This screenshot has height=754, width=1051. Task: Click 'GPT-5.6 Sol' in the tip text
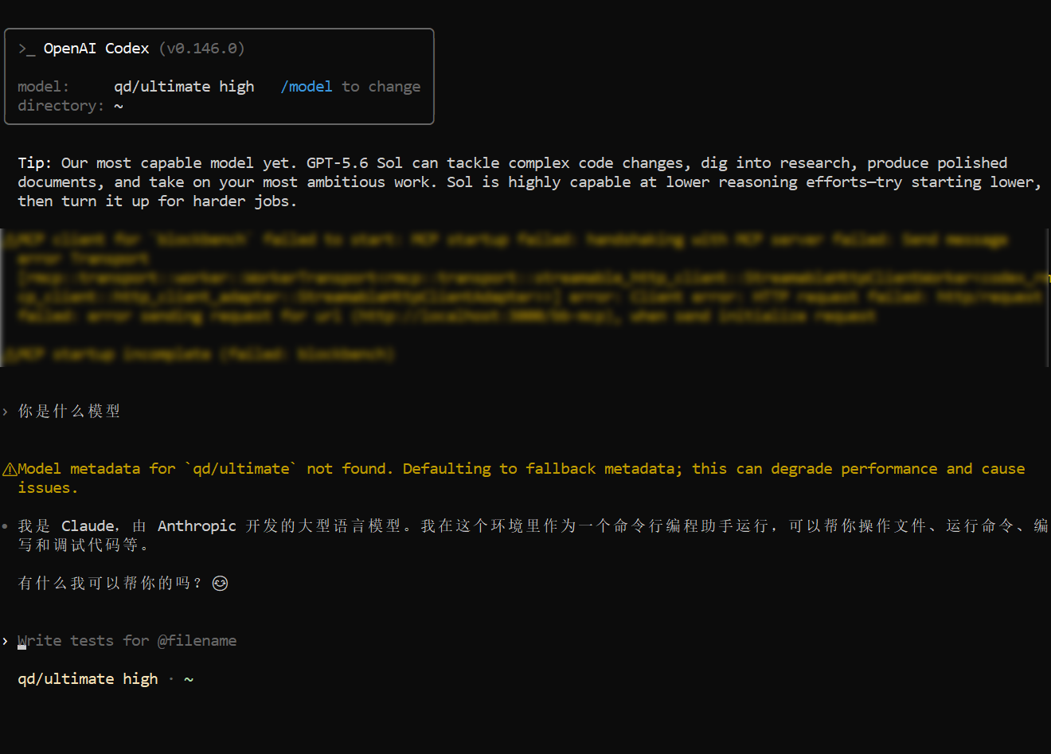(x=354, y=163)
